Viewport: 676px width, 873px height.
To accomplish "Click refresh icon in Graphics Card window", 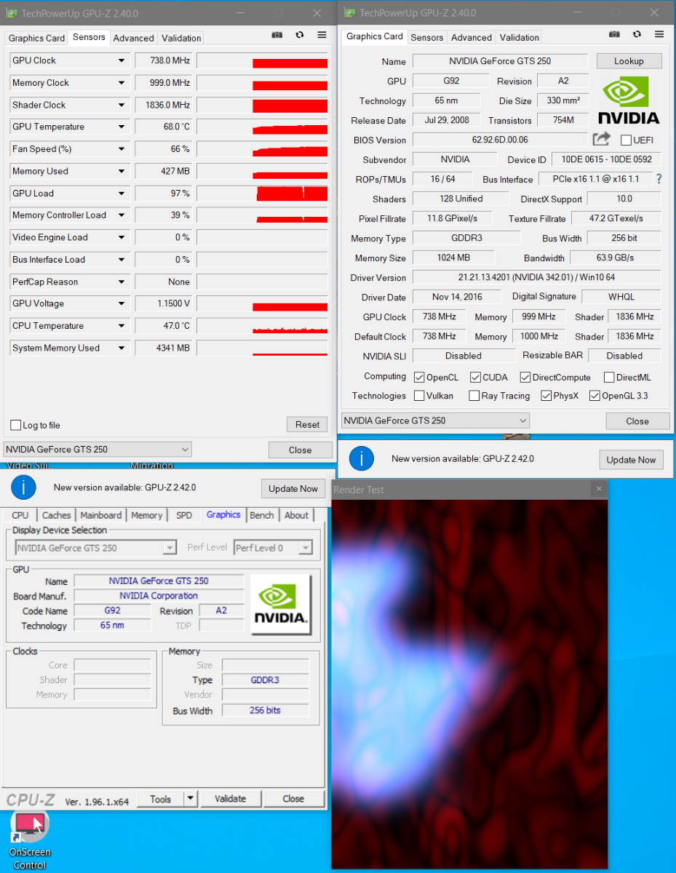I will click(637, 34).
